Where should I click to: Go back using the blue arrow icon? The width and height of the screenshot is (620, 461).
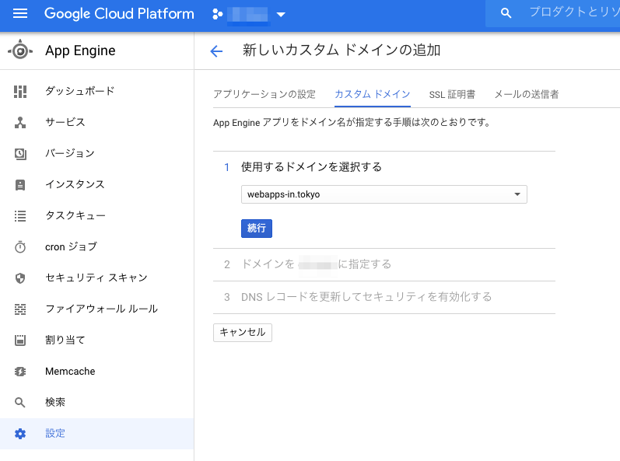pyautogui.click(x=216, y=51)
